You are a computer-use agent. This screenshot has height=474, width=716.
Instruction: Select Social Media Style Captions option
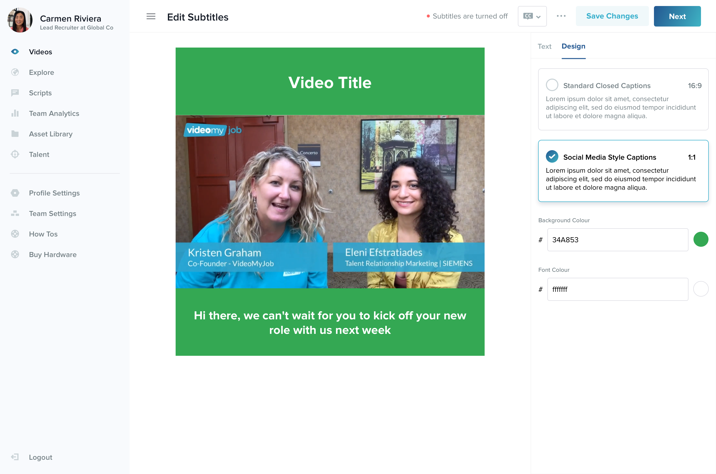pos(552,157)
